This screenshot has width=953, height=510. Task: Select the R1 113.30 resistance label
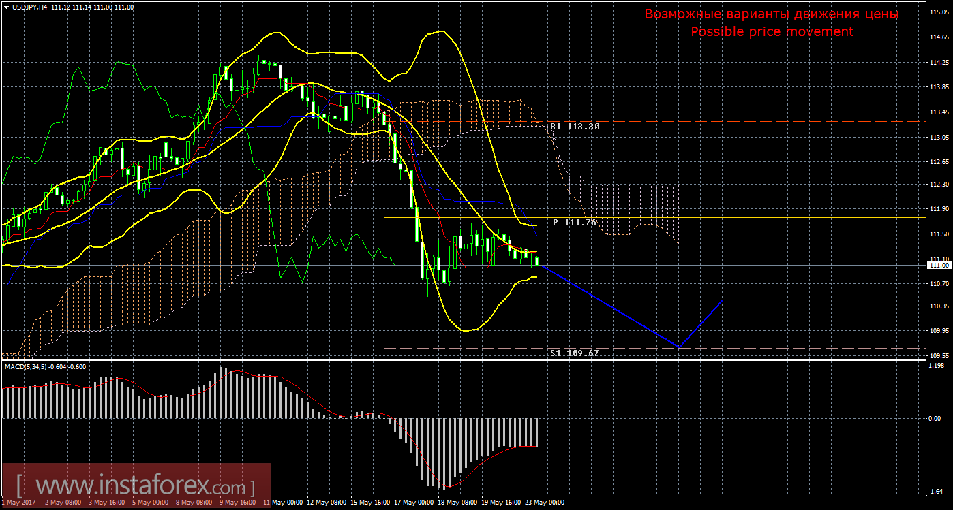point(576,127)
